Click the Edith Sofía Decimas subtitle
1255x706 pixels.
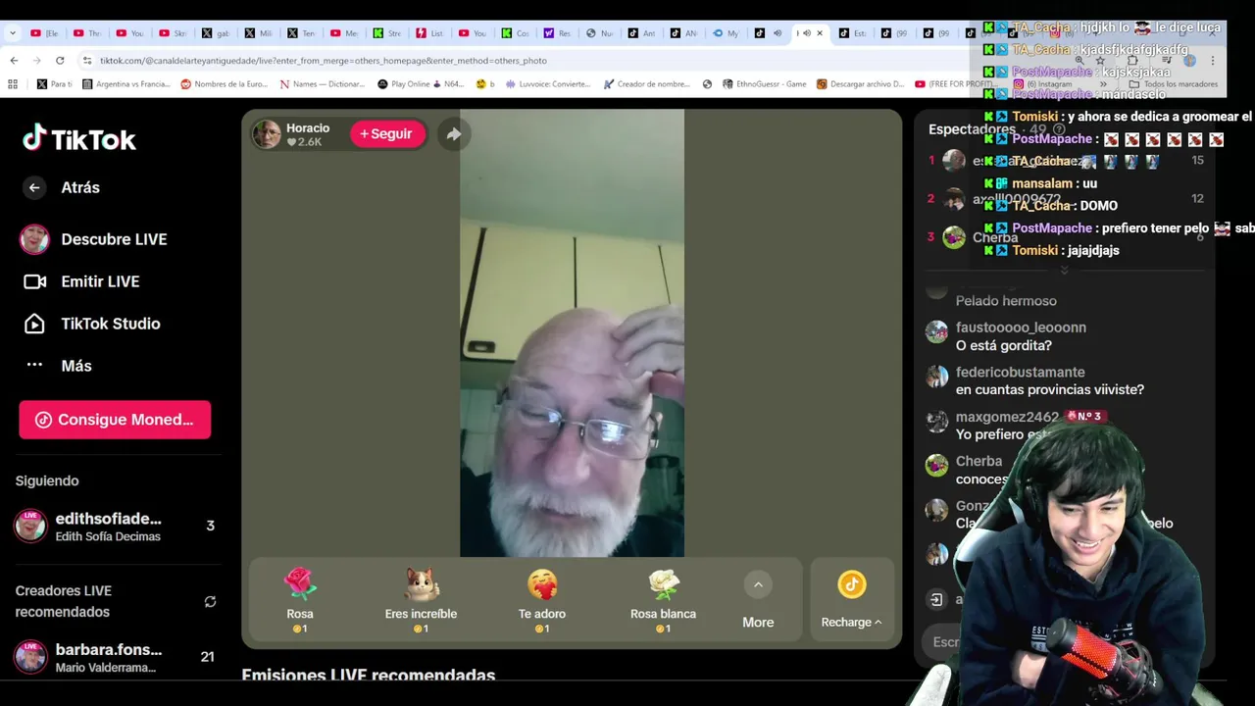[108, 536]
